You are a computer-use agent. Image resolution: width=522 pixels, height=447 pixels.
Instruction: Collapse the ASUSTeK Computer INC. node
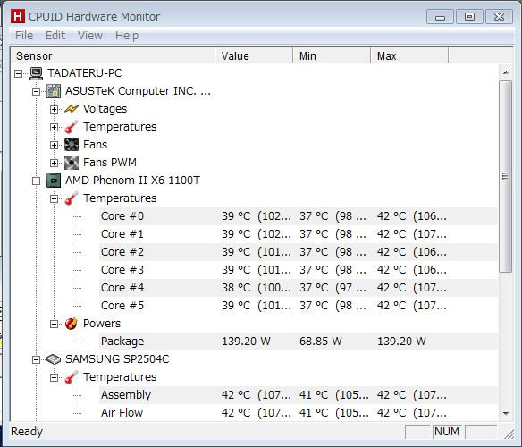tap(36, 91)
